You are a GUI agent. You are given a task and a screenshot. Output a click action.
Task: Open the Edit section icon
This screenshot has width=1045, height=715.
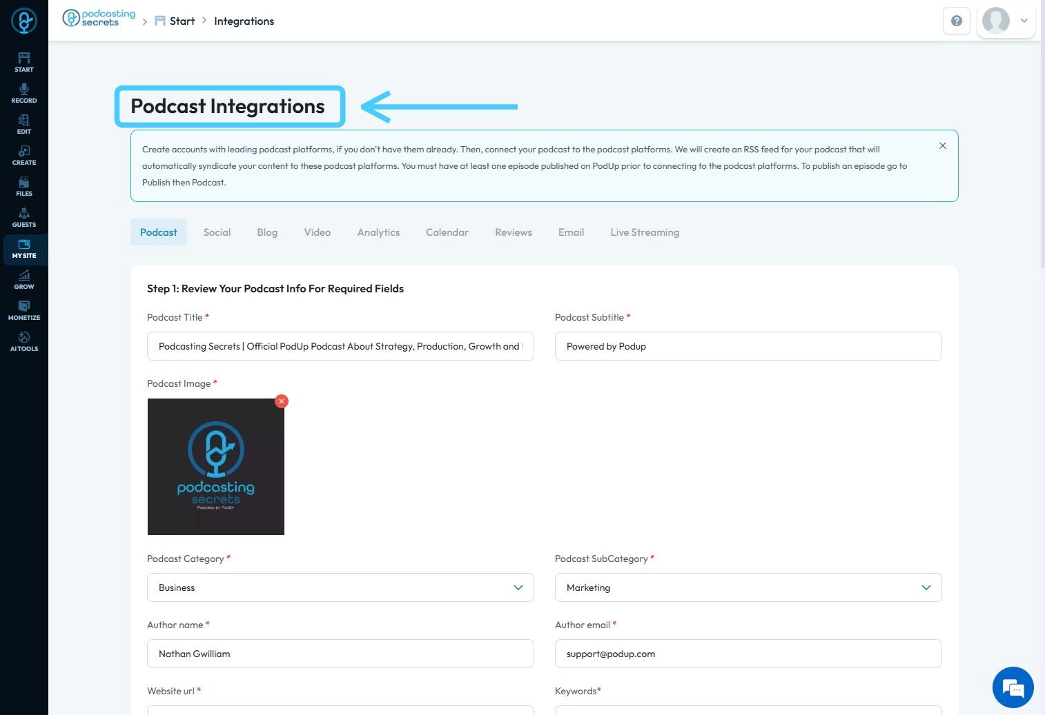[x=24, y=124]
